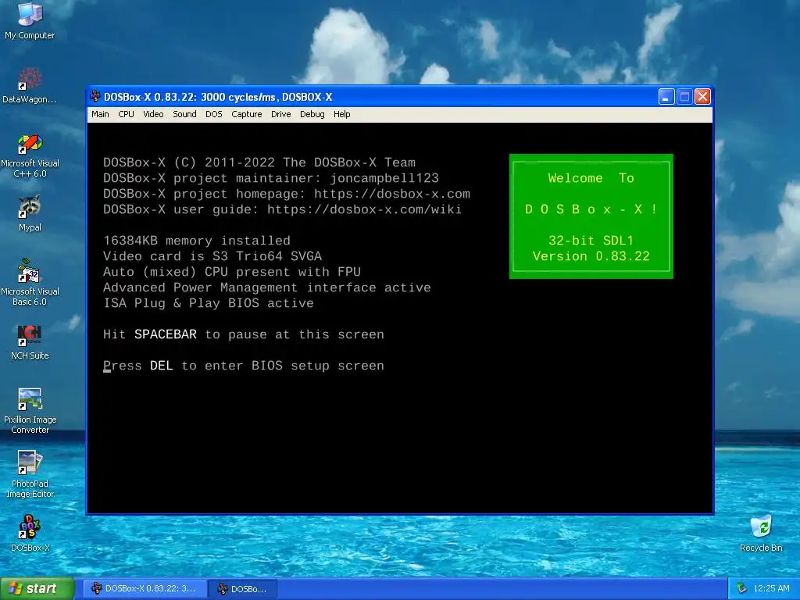Image resolution: width=800 pixels, height=600 pixels.
Task: Click 32-bit SDL1 text in banner
Action: tap(591, 241)
